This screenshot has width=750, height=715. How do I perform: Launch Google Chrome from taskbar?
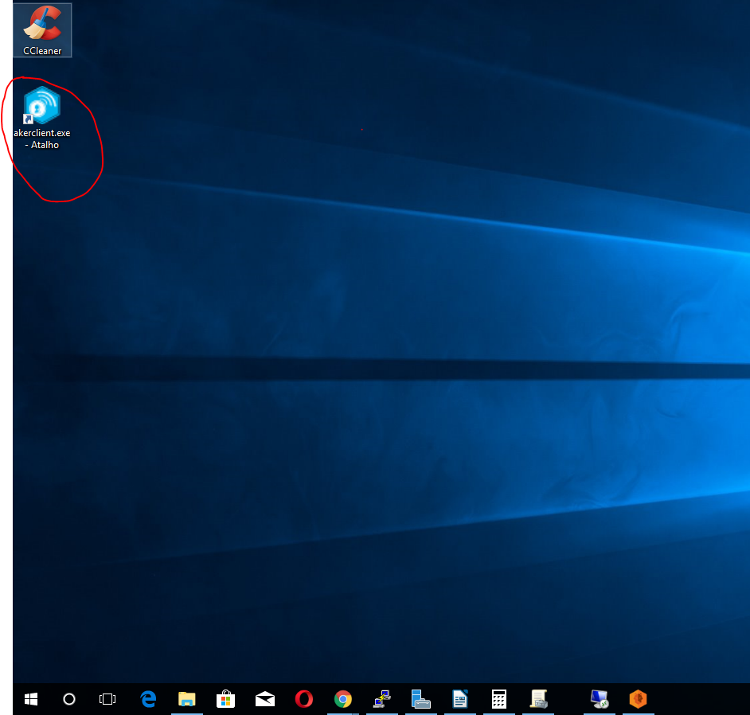tap(343, 699)
